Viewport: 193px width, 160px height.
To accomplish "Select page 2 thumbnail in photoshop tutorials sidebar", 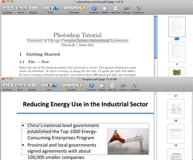I will point(177,52).
